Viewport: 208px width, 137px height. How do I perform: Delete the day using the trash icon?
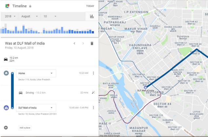point(92,43)
